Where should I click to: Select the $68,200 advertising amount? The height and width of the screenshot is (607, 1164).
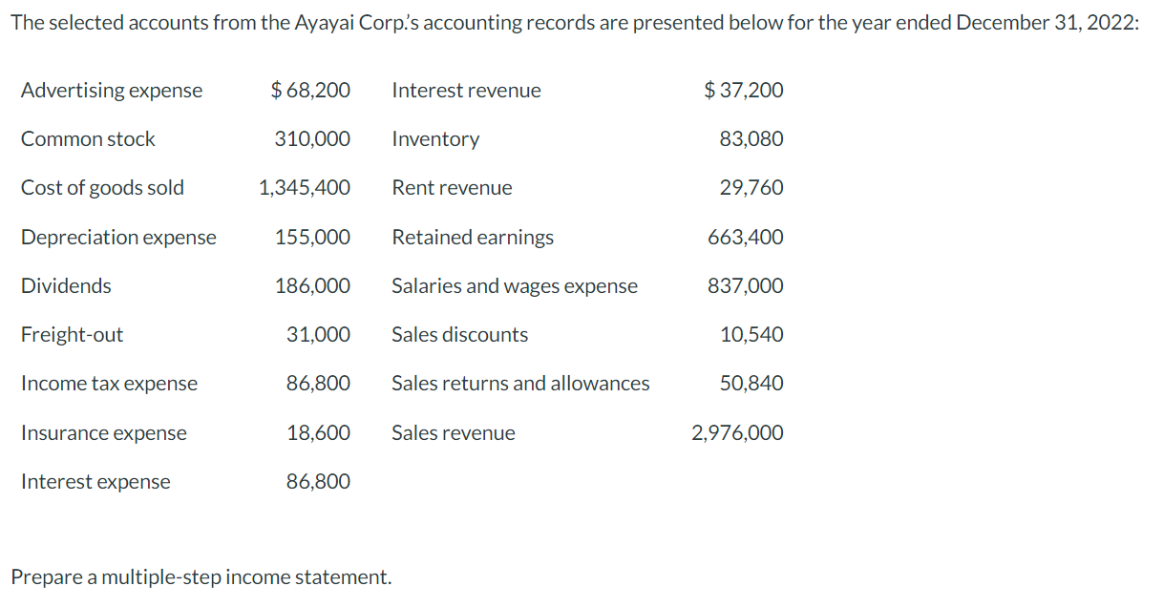(310, 91)
